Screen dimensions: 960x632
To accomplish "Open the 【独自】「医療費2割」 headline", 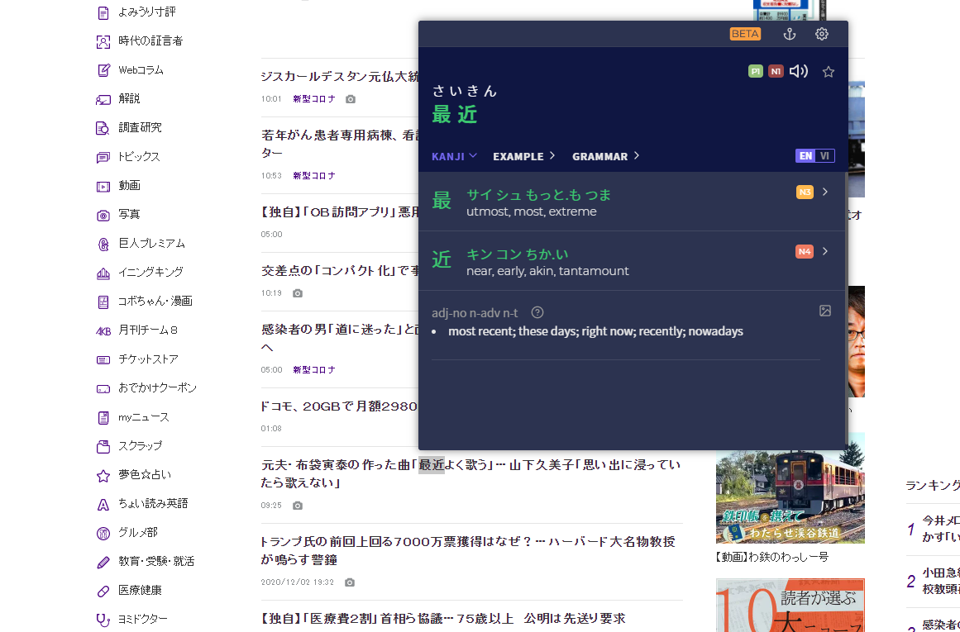I will click(443, 619).
